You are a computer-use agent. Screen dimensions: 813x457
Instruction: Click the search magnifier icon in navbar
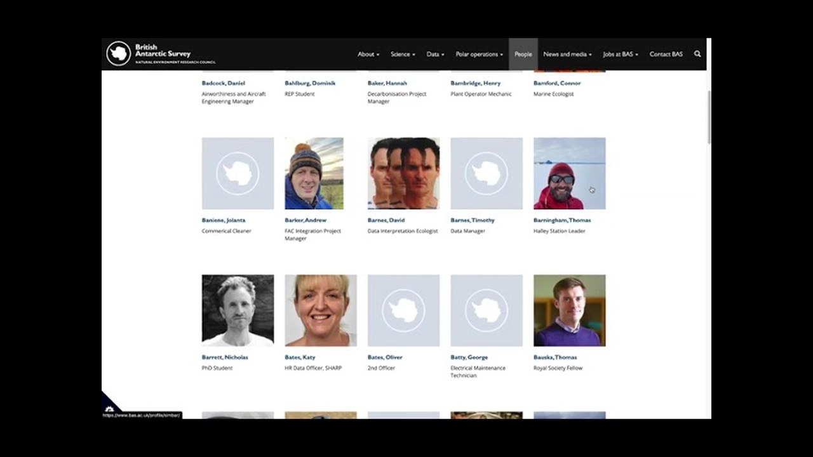[x=697, y=54]
